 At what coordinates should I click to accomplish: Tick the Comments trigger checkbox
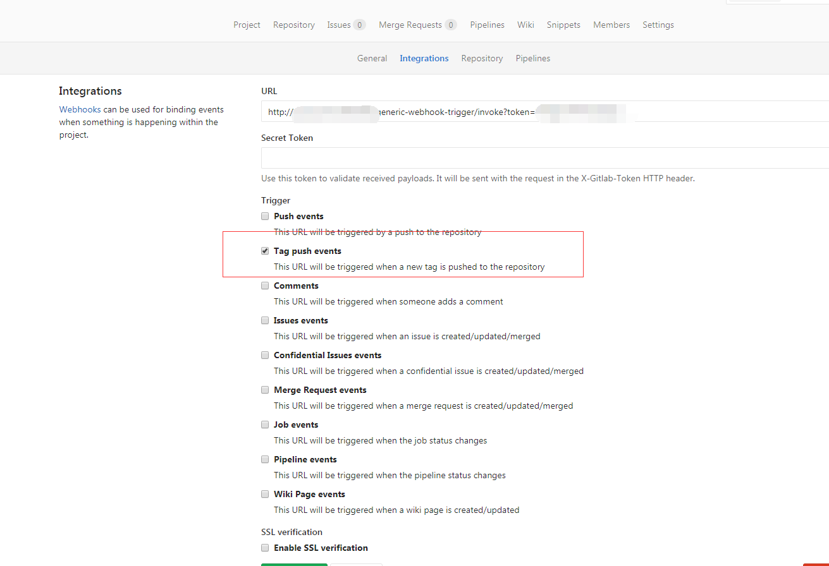coord(265,286)
